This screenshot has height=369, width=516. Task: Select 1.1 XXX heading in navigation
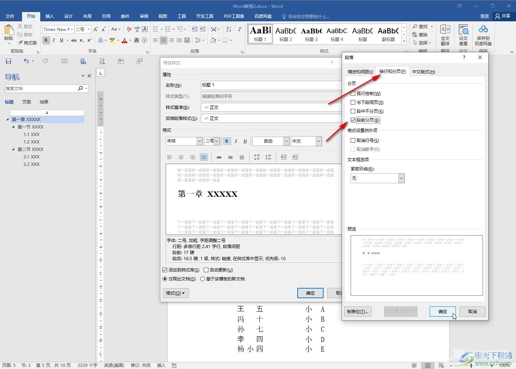pos(32,135)
